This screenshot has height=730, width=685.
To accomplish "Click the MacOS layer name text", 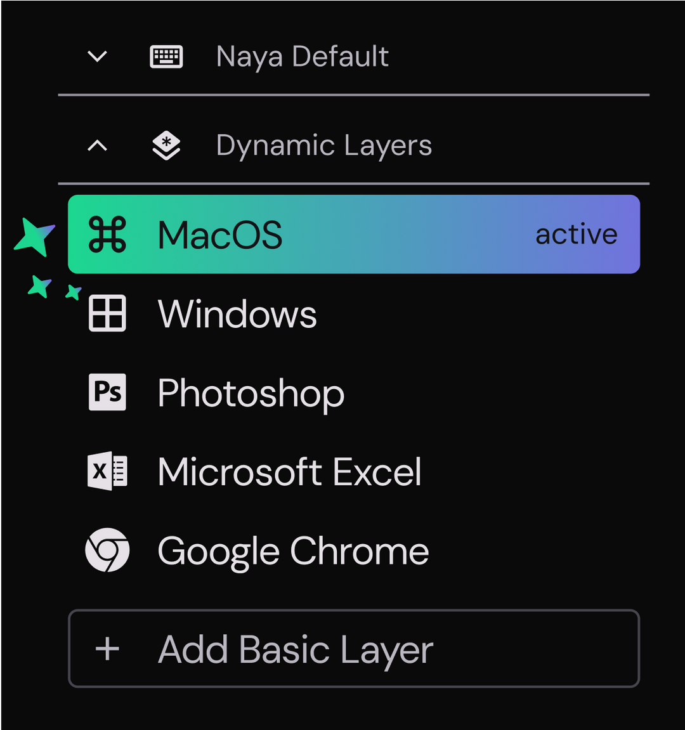I will pyautogui.click(x=220, y=235).
